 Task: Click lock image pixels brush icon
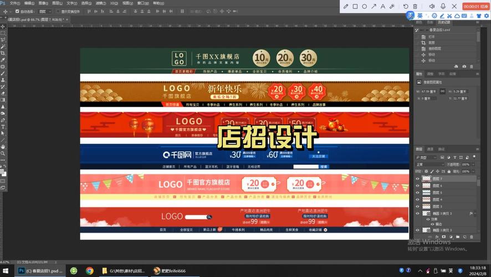click(x=432, y=172)
